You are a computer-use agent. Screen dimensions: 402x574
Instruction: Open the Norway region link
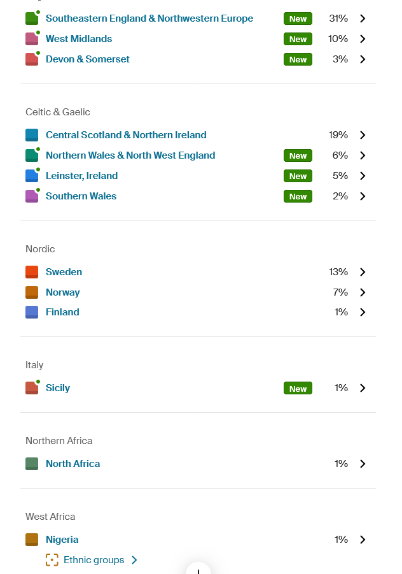62,292
